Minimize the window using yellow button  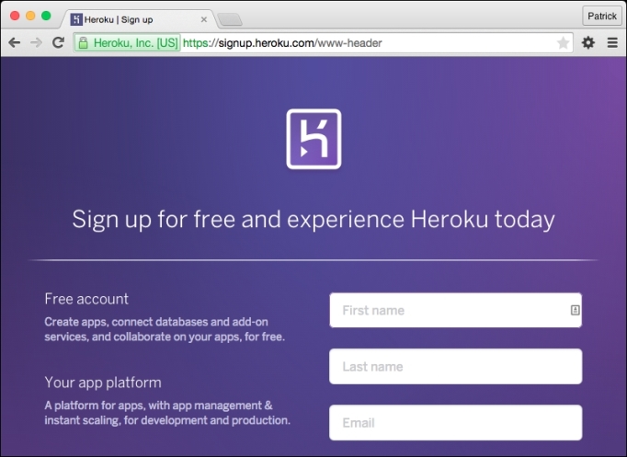click(30, 16)
